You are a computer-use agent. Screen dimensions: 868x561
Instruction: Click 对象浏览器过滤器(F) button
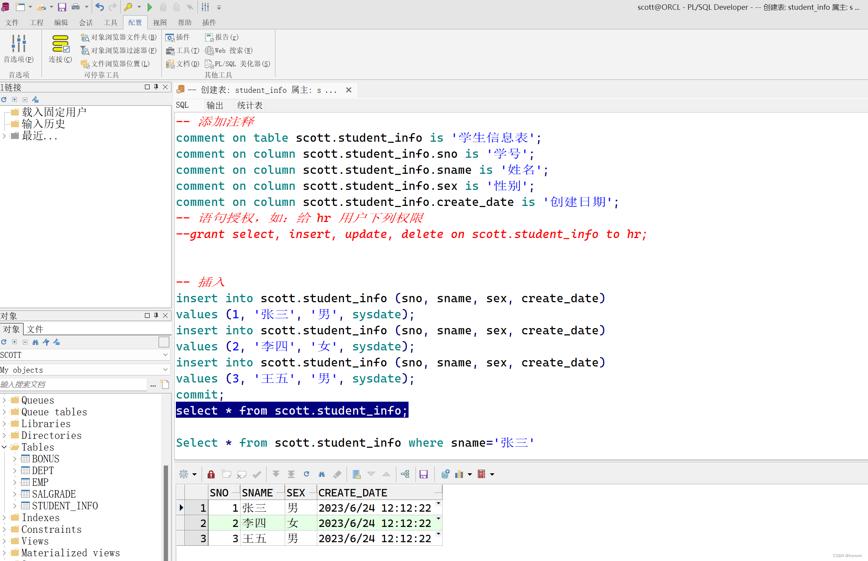click(118, 50)
